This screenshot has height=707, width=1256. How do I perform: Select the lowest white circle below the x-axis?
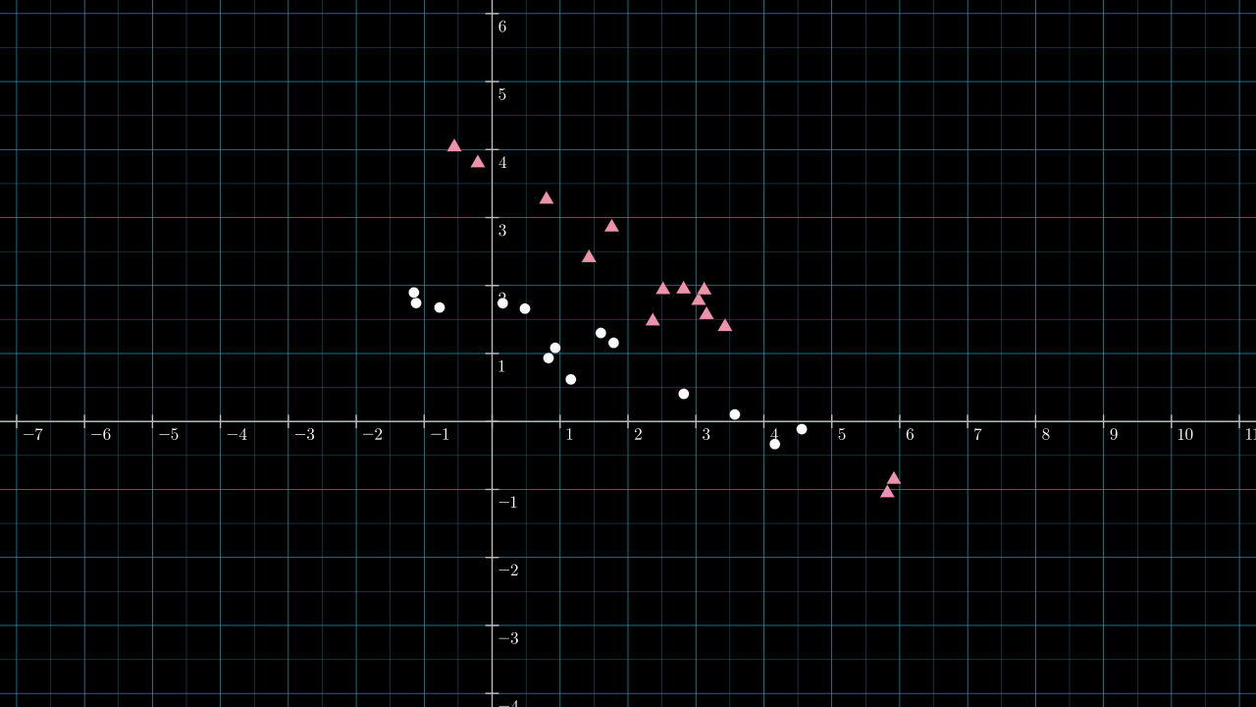tap(775, 445)
